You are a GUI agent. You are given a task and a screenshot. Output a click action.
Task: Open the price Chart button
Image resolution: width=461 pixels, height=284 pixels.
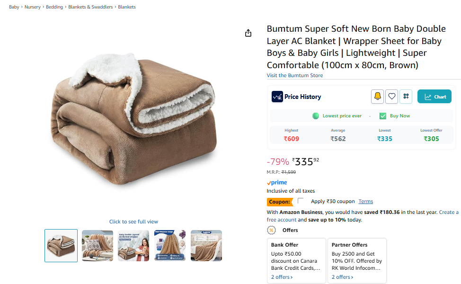[434, 97]
